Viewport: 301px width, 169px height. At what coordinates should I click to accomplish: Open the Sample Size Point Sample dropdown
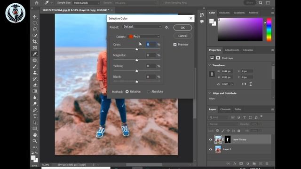coord(86,3)
